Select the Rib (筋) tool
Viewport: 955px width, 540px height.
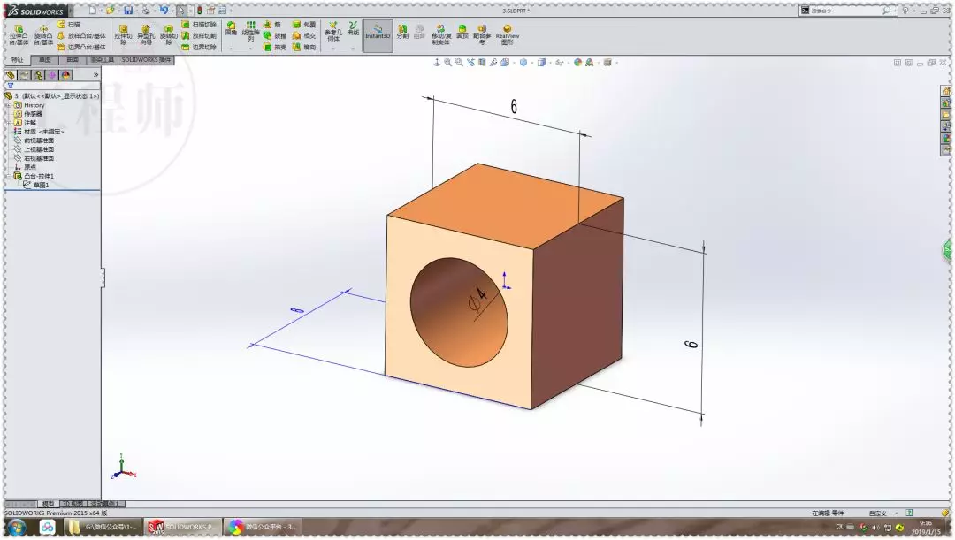pyautogui.click(x=272, y=25)
